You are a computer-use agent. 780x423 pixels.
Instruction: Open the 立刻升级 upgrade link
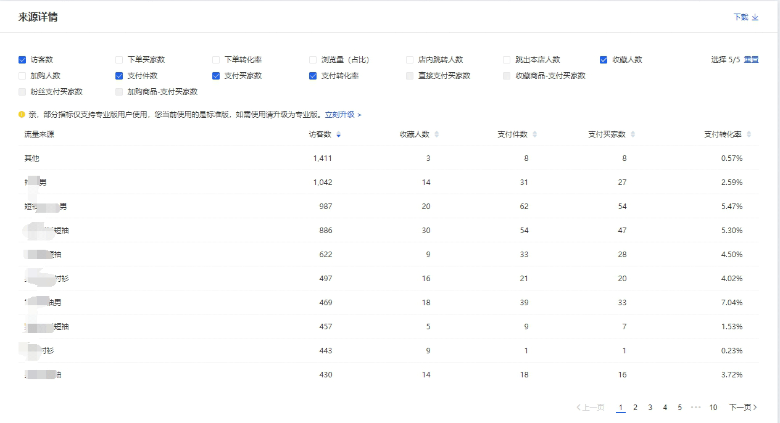pos(340,115)
